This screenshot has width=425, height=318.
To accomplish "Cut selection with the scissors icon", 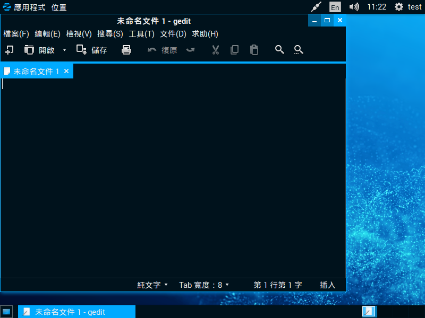I will pos(216,50).
